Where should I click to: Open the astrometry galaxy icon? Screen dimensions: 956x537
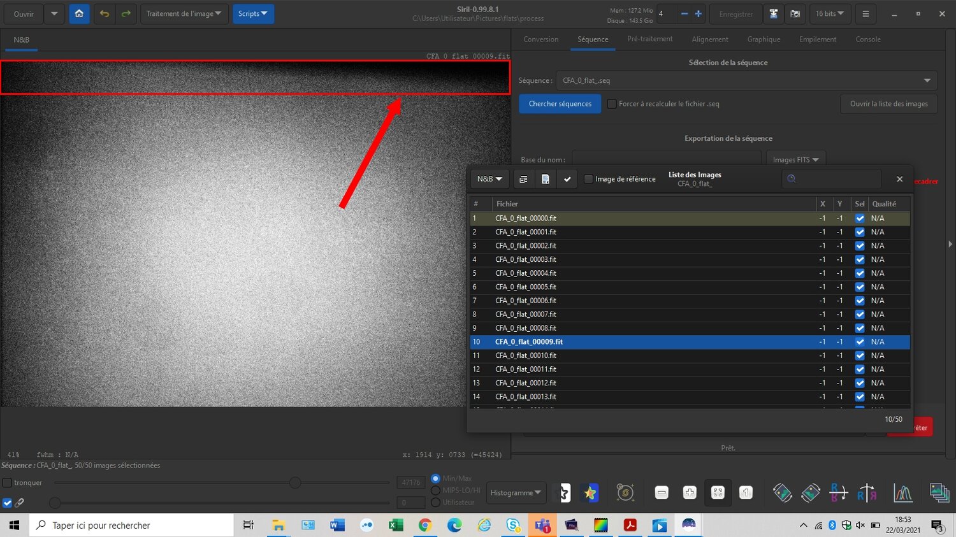(x=625, y=492)
